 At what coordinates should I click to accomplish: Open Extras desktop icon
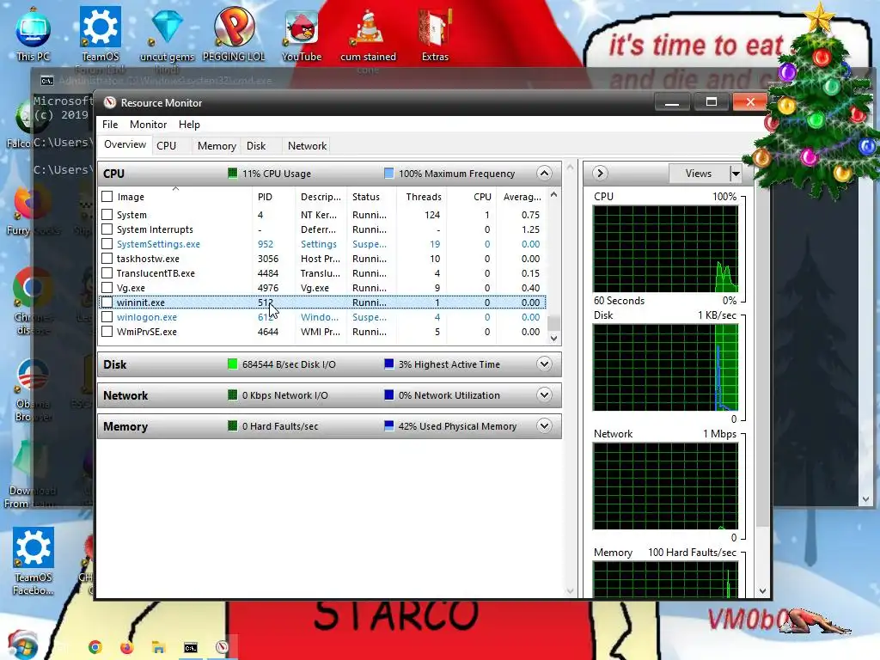[435, 34]
